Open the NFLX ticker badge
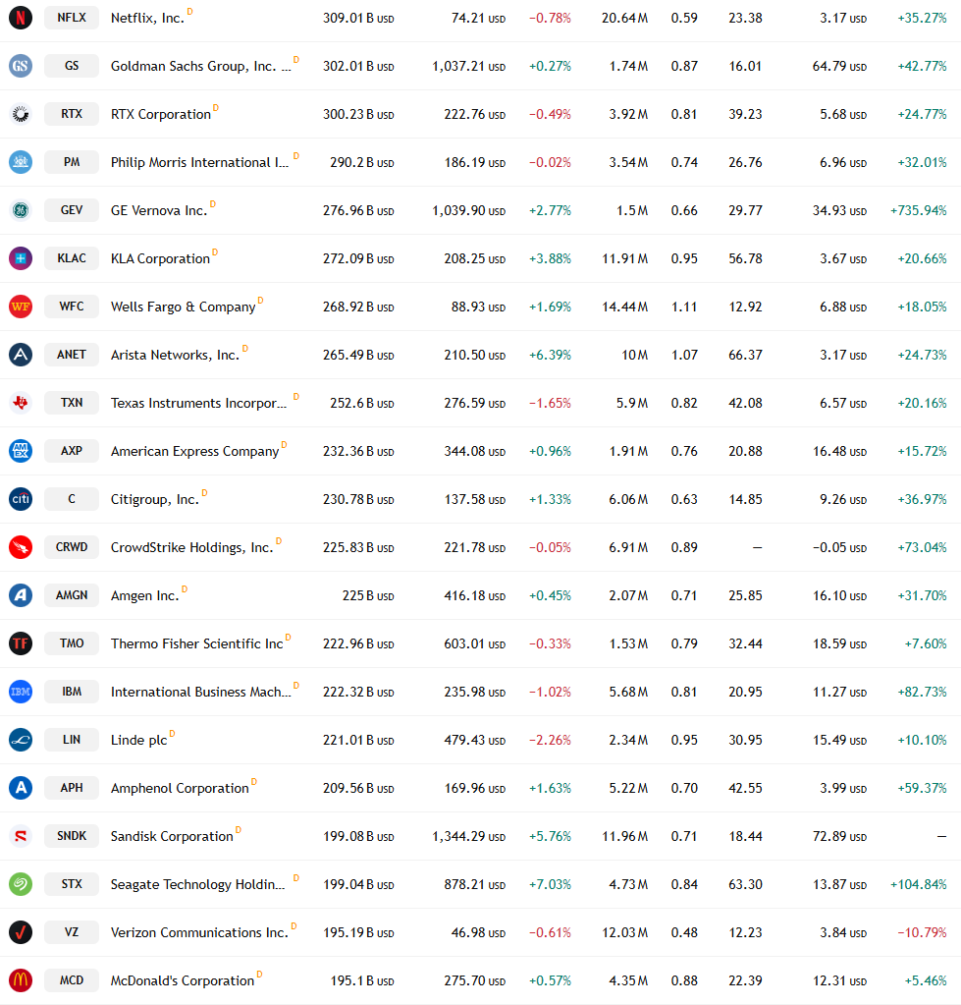 pos(72,18)
